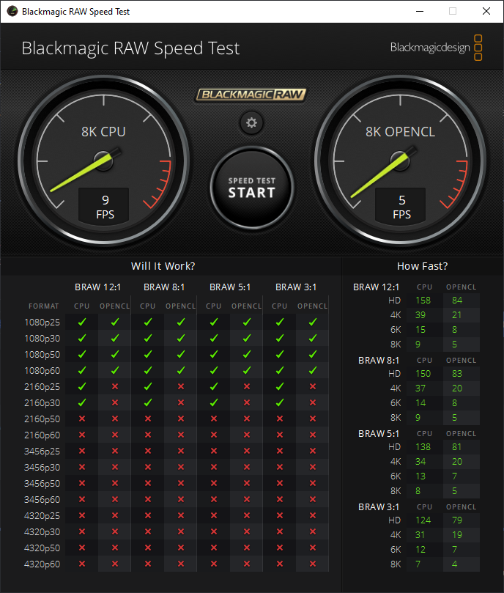Click the Blackmagicdesign logo
504x593 pixels.
click(x=436, y=48)
